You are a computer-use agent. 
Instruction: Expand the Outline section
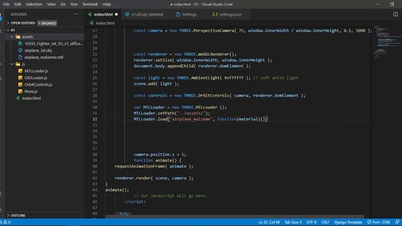(x=8, y=215)
